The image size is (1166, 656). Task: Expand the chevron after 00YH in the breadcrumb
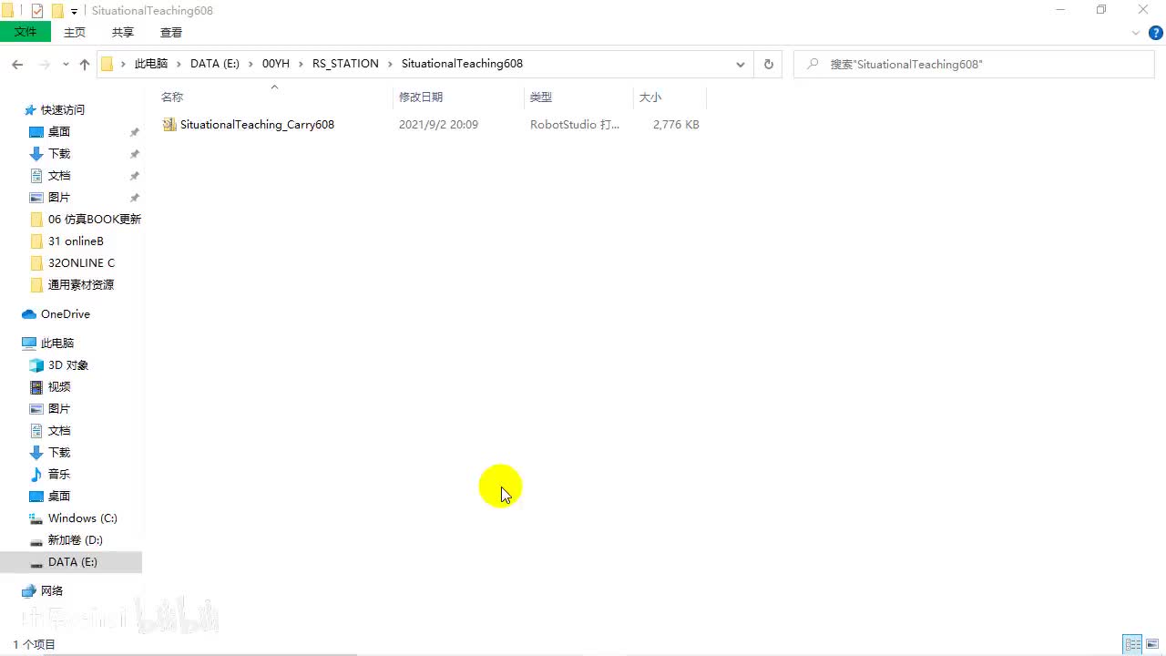click(302, 64)
